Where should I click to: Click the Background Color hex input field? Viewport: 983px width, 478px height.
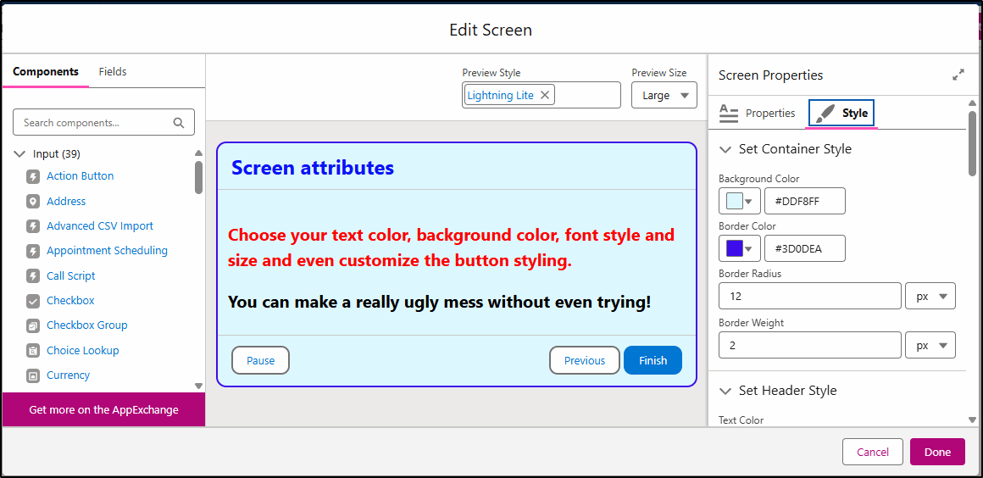pos(804,201)
